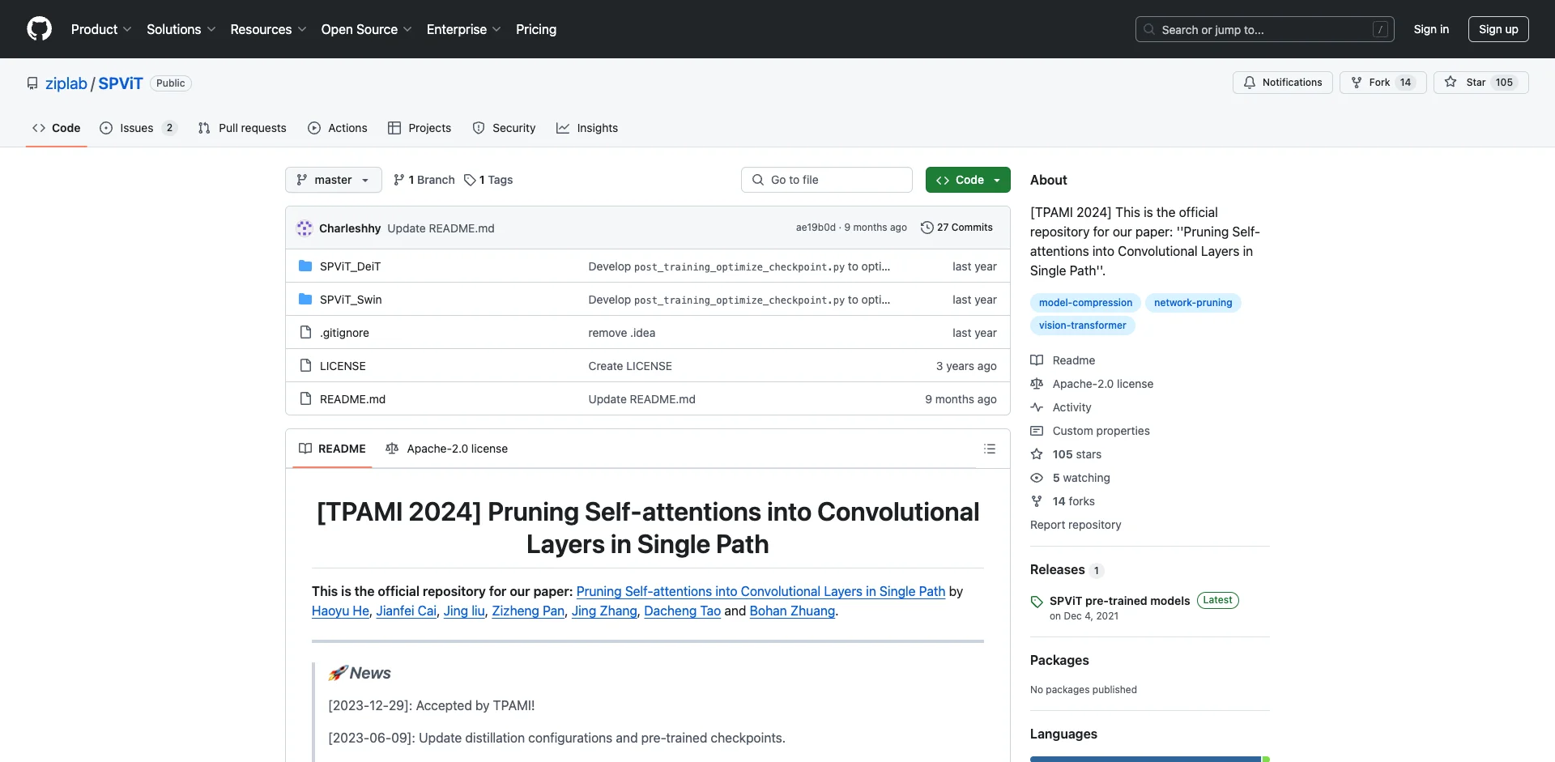
Task: Open the 'remove .idea' commit message
Action: click(622, 333)
